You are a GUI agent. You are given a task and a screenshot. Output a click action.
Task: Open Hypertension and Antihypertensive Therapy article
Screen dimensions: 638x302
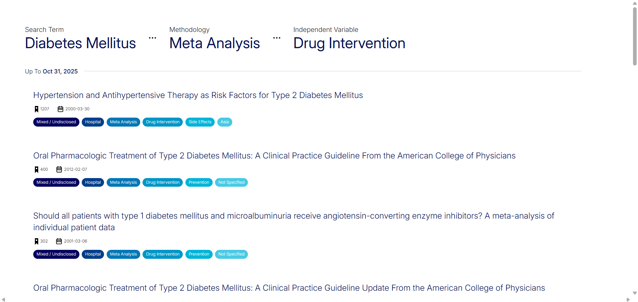tap(198, 95)
